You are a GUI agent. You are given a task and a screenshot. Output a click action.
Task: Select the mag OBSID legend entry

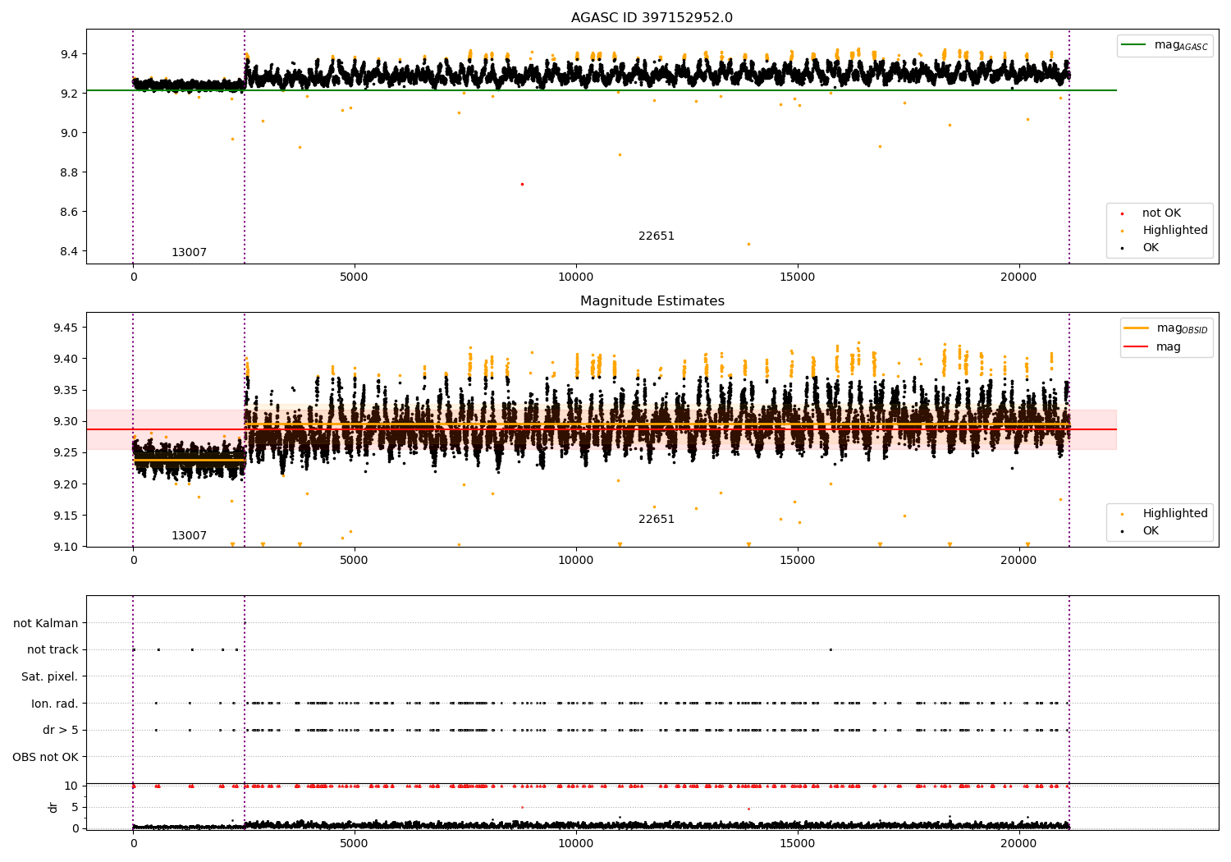tap(1166, 328)
